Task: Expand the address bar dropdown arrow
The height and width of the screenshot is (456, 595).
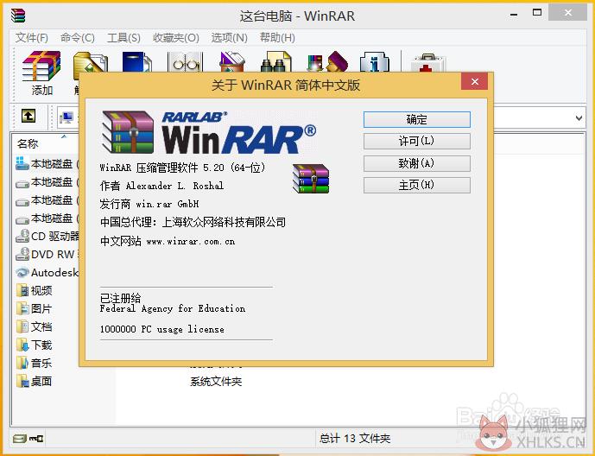Action: tap(579, 118)
